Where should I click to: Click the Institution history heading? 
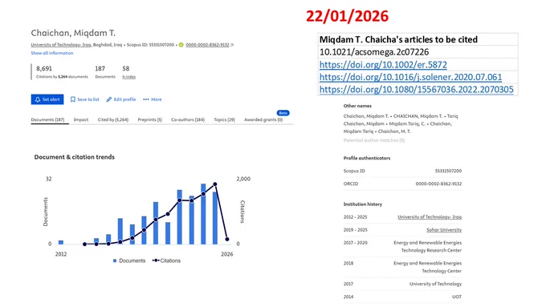[362, 204]
